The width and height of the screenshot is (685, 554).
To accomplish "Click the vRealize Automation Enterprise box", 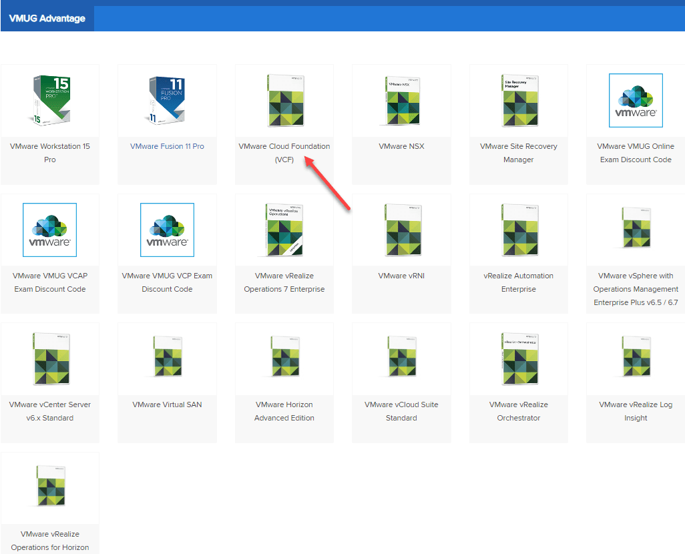I will coord(518,228).
